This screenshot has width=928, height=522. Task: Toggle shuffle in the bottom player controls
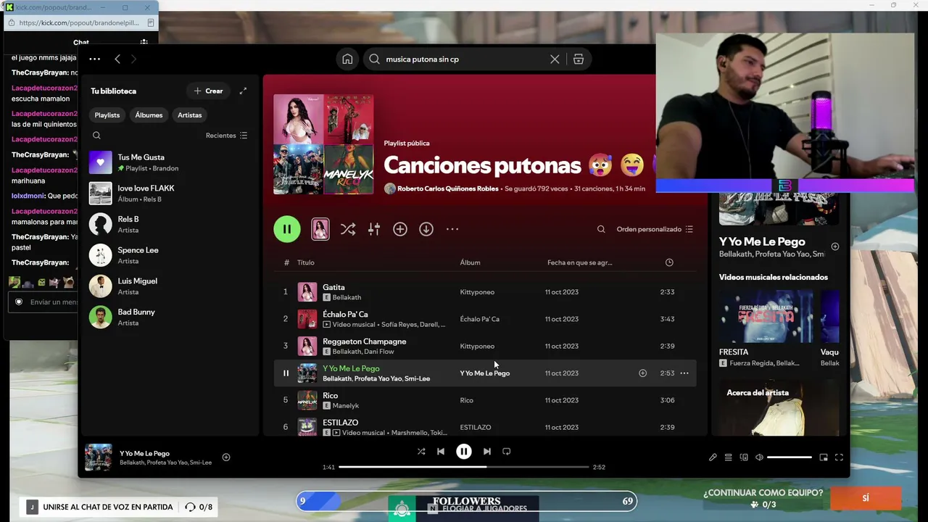tap(421, 452)
